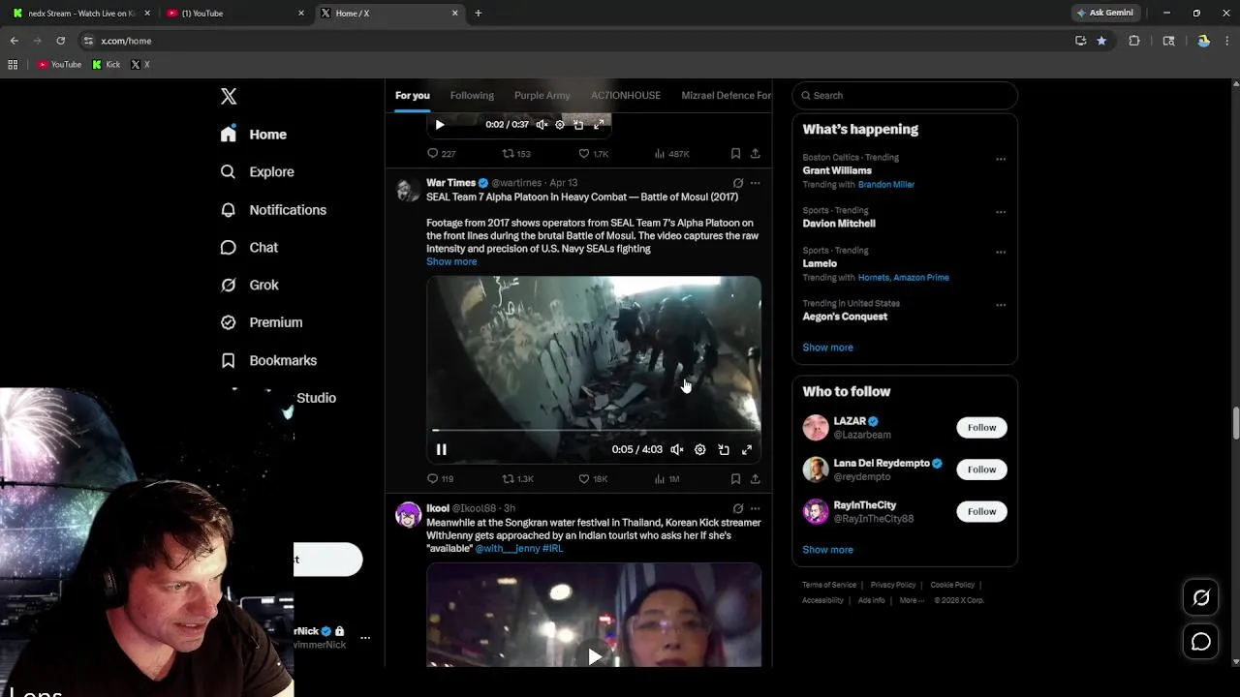The width and height of the screenshot is (1240, 697).
Task: Switch to the Purple Army tab
Action: (542, 95)
